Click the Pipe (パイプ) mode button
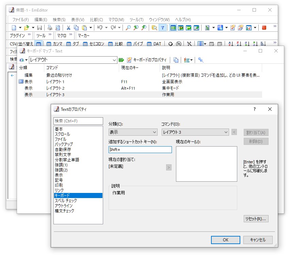Image resolution: width=290 pixels, height=256 pixels. coord(135,44)
